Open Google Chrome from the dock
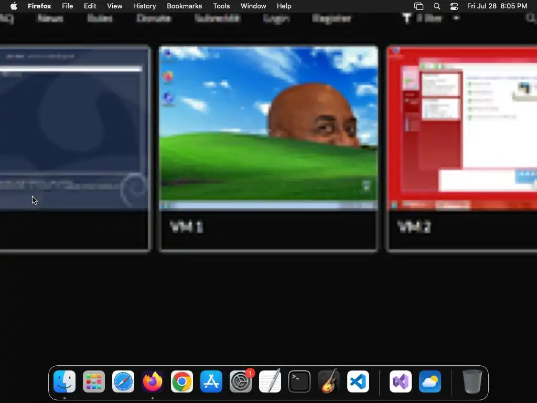The image size is (537, 403). 182,381
